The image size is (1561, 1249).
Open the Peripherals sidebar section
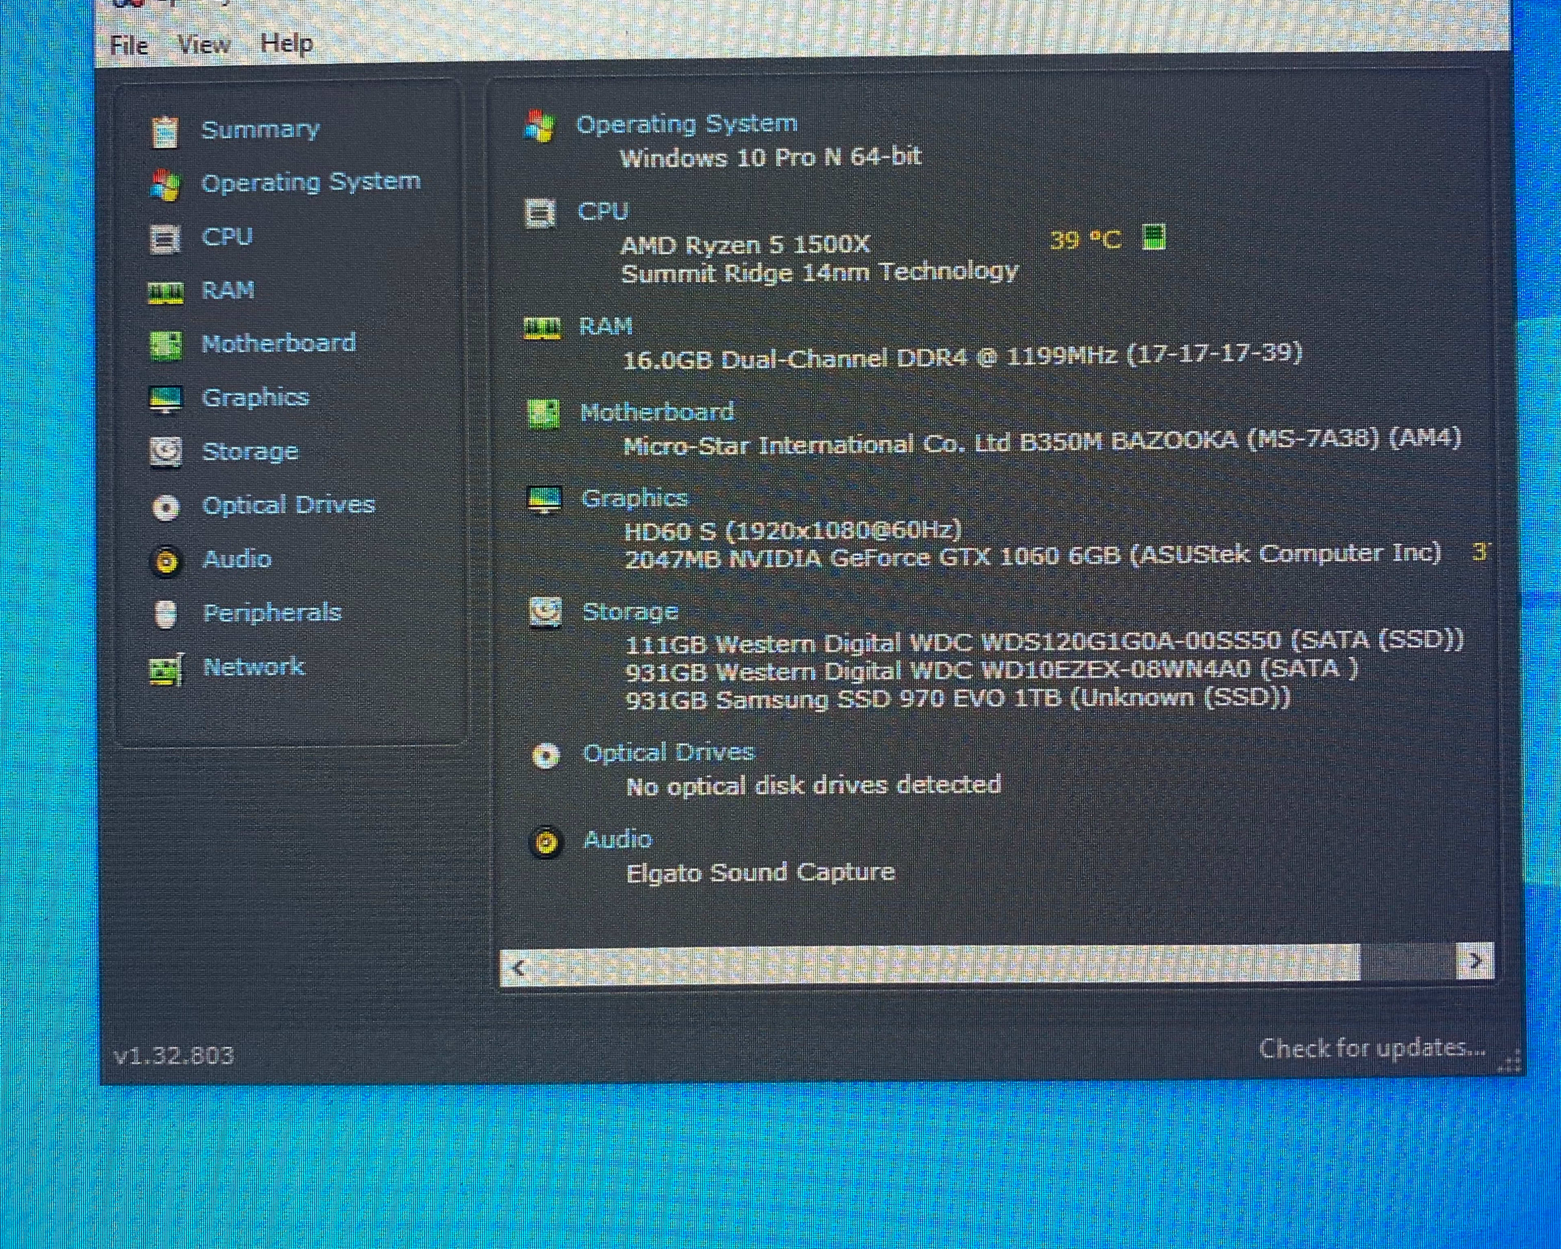[272, 613]
